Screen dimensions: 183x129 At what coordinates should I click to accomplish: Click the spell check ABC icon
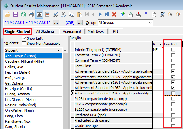click(x=56, y=15)
